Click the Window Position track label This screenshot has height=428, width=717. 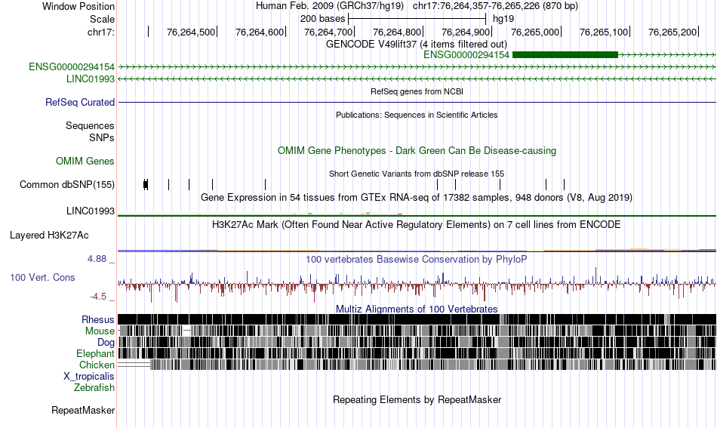[78, 6]
